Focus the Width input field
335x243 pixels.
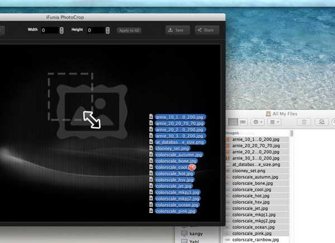point(50,30)
